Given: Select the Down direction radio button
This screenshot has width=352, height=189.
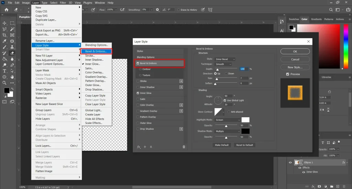Looking at the screenshot, I should pos(226,73).
